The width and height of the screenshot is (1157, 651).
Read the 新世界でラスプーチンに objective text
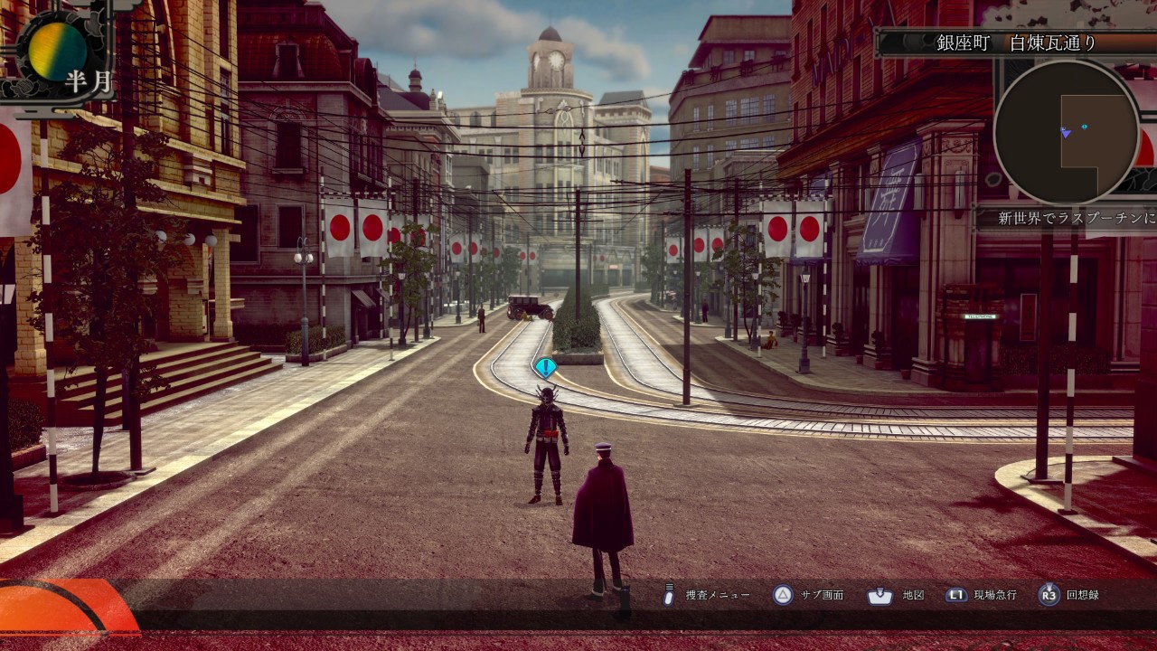click(x=1077, y=218)
